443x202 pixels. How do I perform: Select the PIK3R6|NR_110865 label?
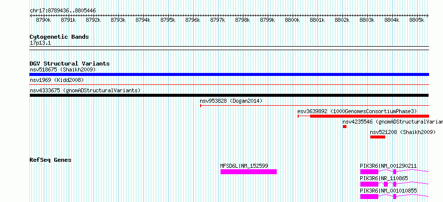[384, 178]
